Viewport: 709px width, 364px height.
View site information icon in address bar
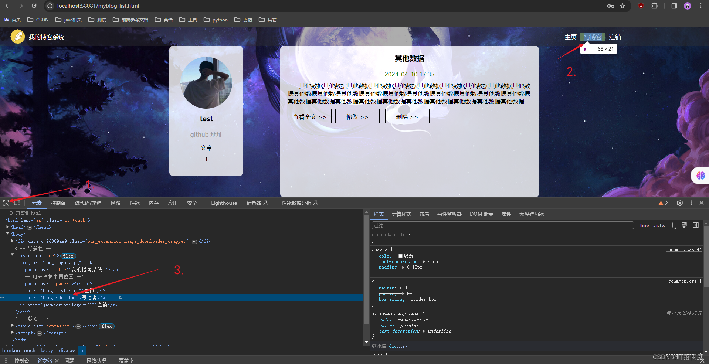pyautogui.click(x=50, y=6)
